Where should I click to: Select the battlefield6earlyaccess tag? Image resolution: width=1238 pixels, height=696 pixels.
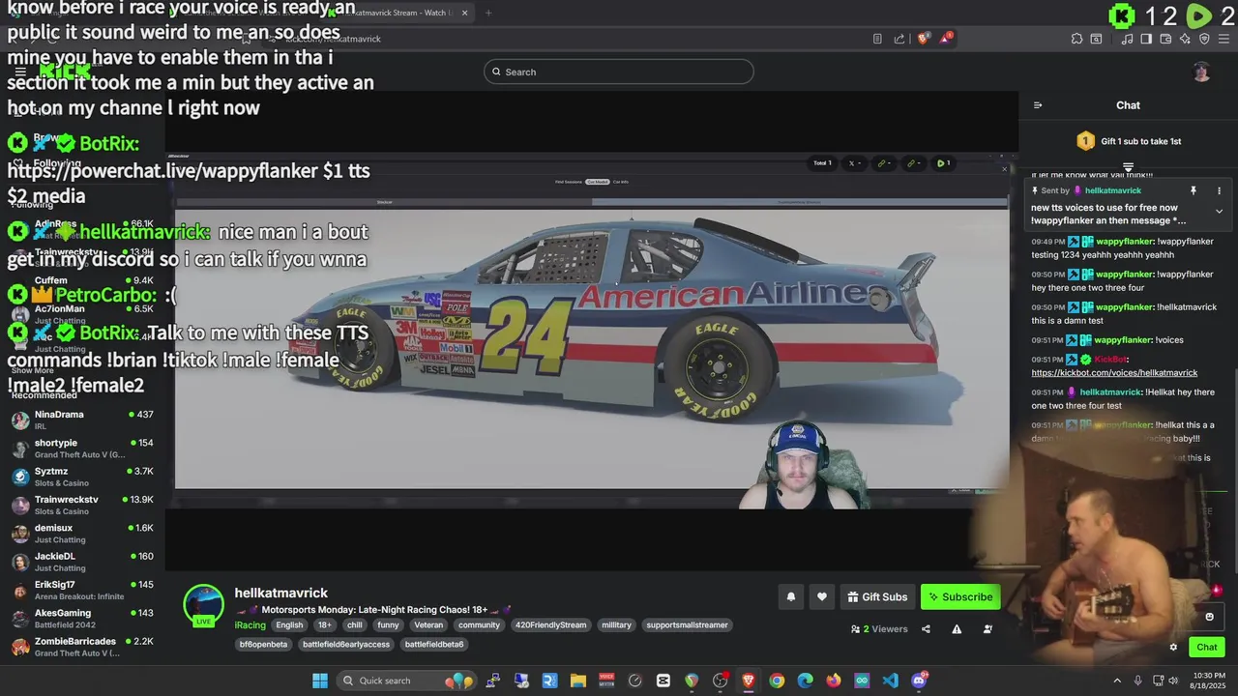point(346,645)
